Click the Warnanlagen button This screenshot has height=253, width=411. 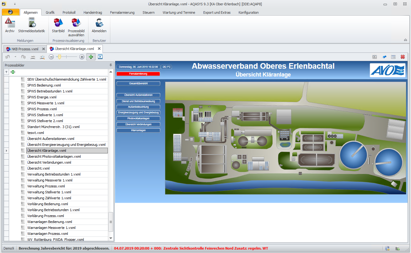tap(138, 130)
